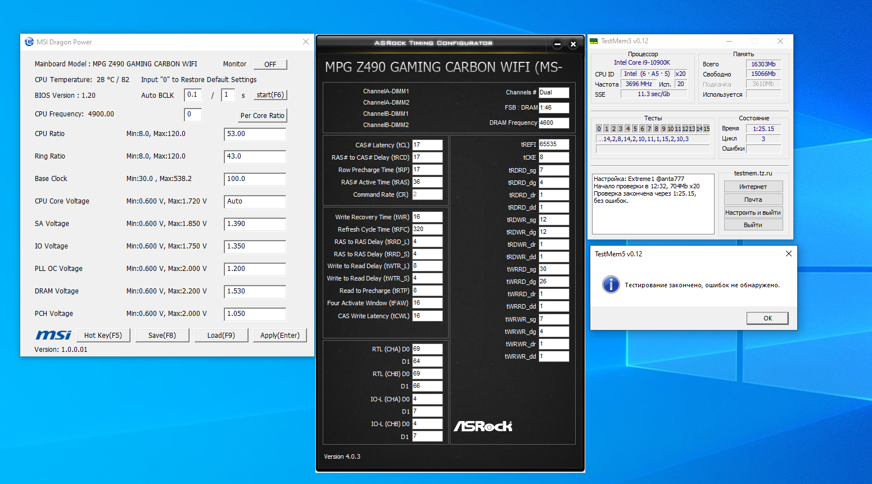872x484 pixels.
Task: Click the tWRWR_sg value field
Action: click(x=554, y=319)
